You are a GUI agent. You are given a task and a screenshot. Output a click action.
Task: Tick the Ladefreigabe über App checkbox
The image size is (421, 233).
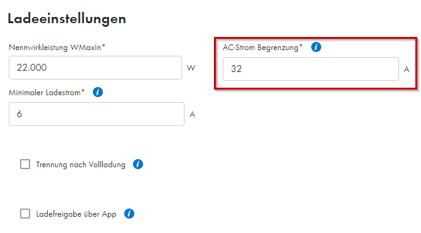(25, 214)
